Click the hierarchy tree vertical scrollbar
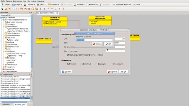189x106 pixels. coord(32,43)
